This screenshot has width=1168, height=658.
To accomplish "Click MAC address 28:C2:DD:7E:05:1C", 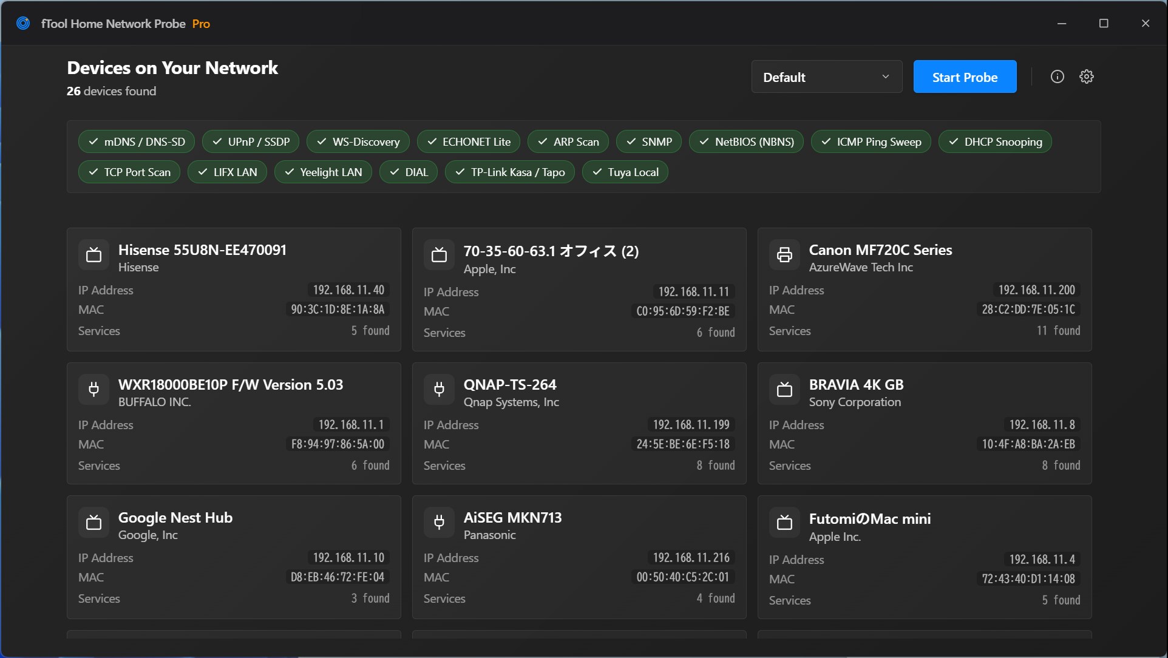I will (x=1028, y=309).
